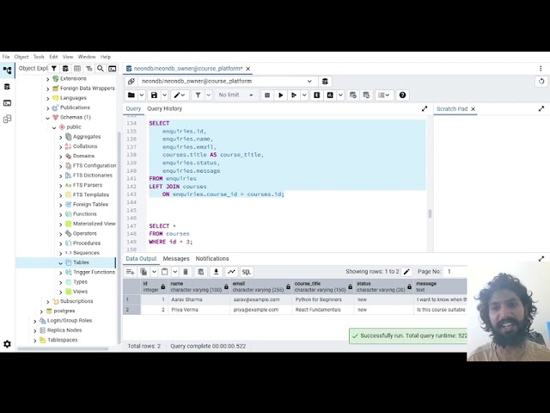The width and height of the screenshot is (550, 413).
Task: Click the 'Aarav Sharma' name cell
Action: (199, 299)
